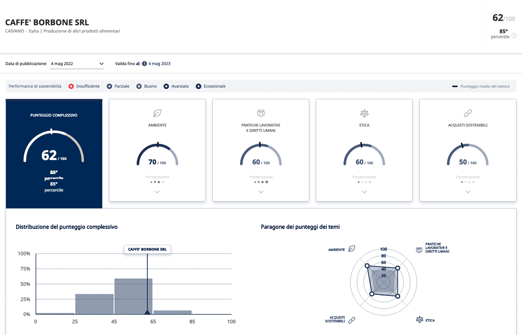Click the percentile info icon
Screen dimensions: 522x335
point(514,36)
